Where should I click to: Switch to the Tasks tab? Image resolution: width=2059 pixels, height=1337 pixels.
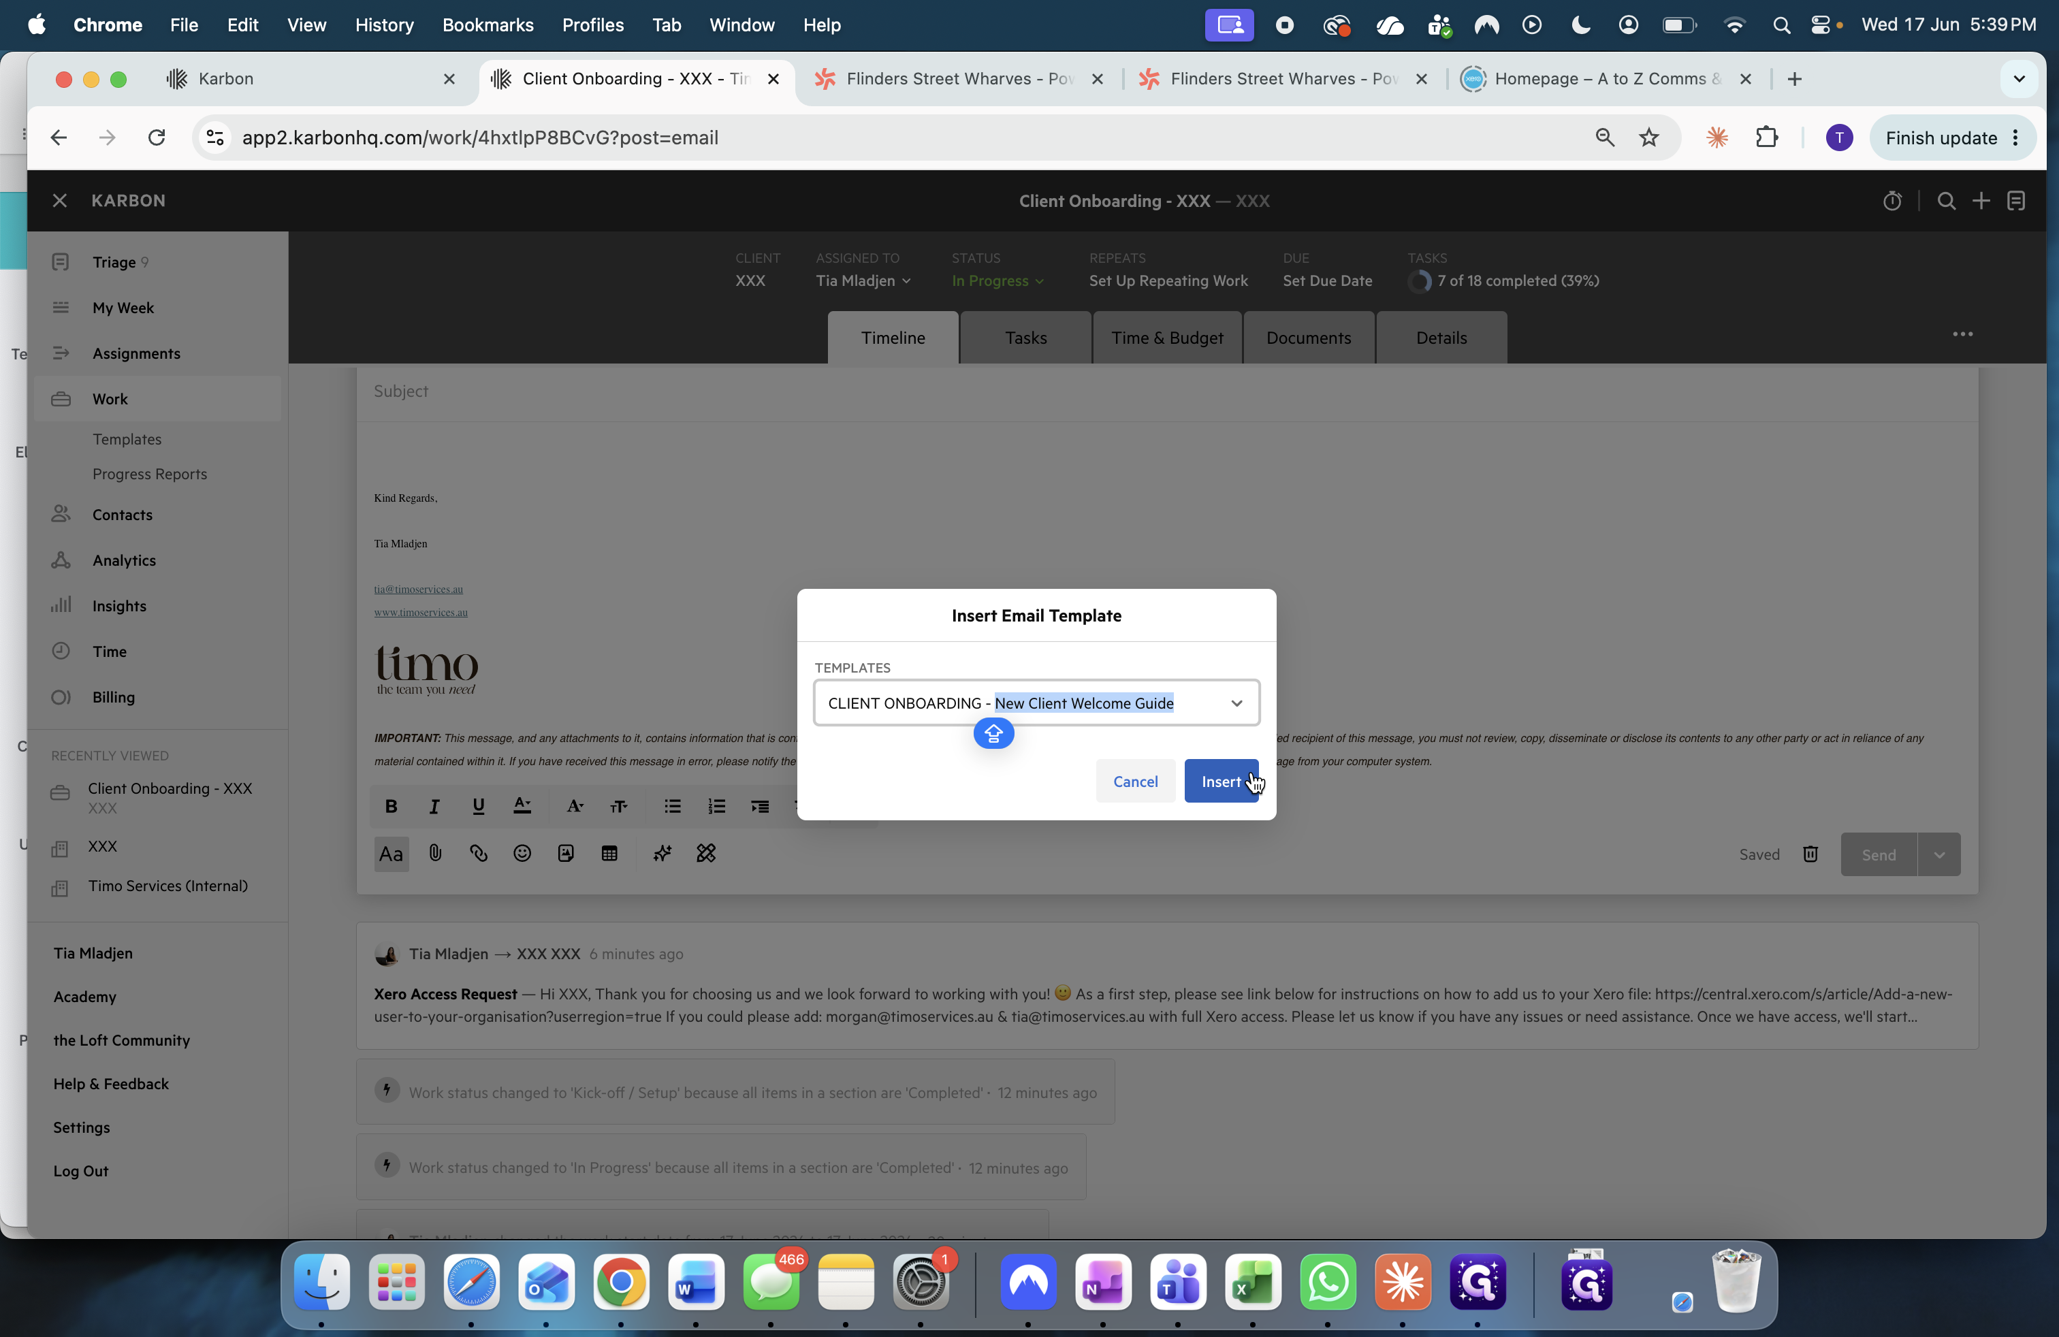1026,337
